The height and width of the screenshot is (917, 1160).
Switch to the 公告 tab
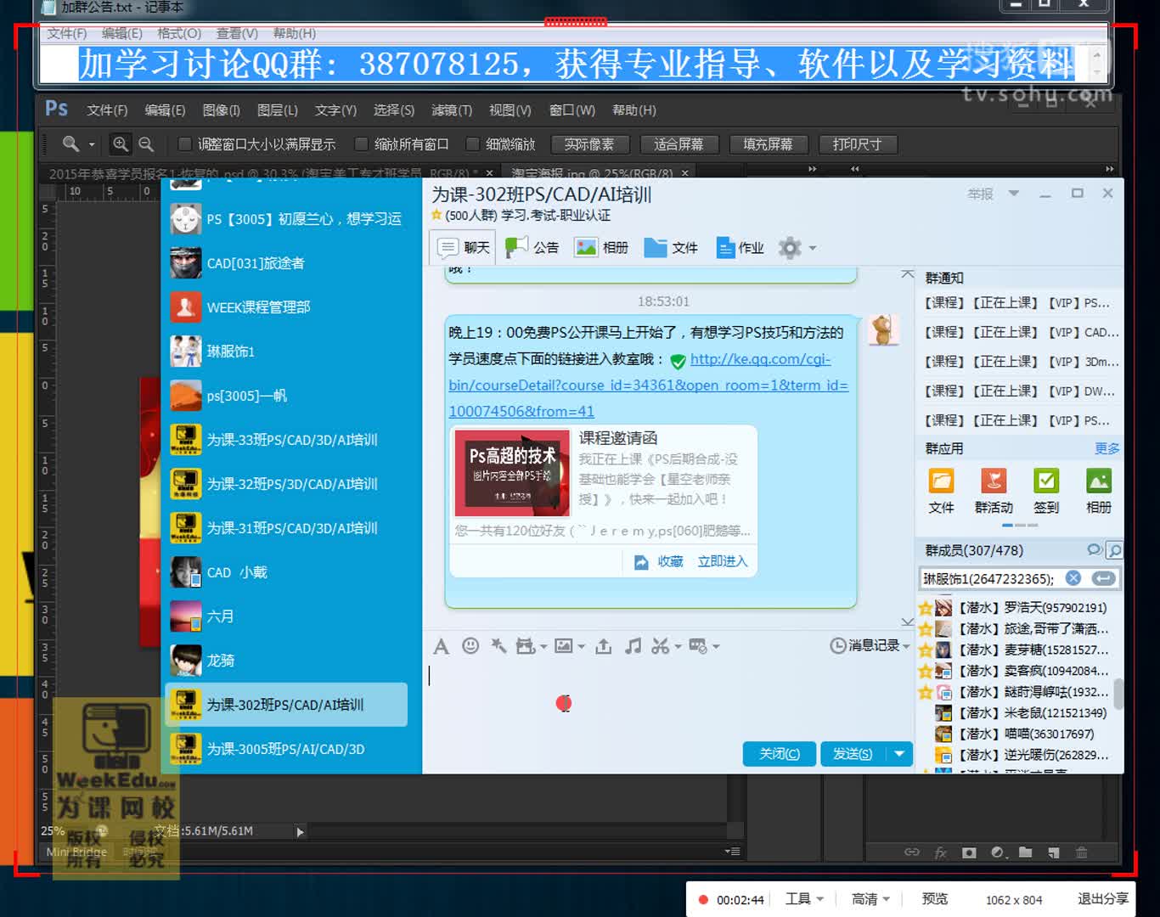[532, 248]
